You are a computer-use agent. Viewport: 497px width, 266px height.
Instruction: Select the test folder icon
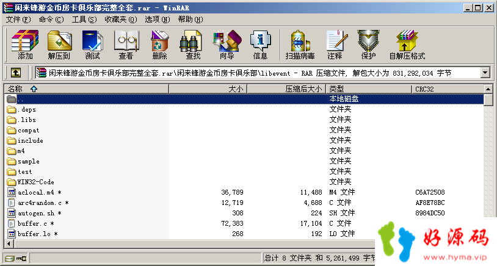(12, 171)
